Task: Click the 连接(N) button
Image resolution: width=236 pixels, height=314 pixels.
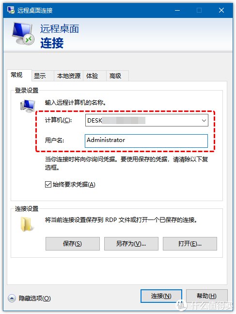Action: click(x=161, y=296)
